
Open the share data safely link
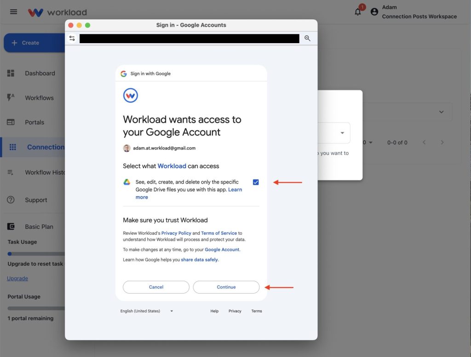(200, 260)
